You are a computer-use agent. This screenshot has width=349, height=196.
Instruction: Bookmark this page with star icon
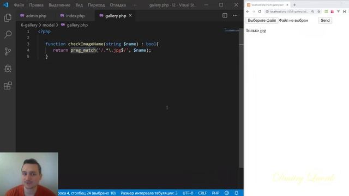tap(318, 11)
